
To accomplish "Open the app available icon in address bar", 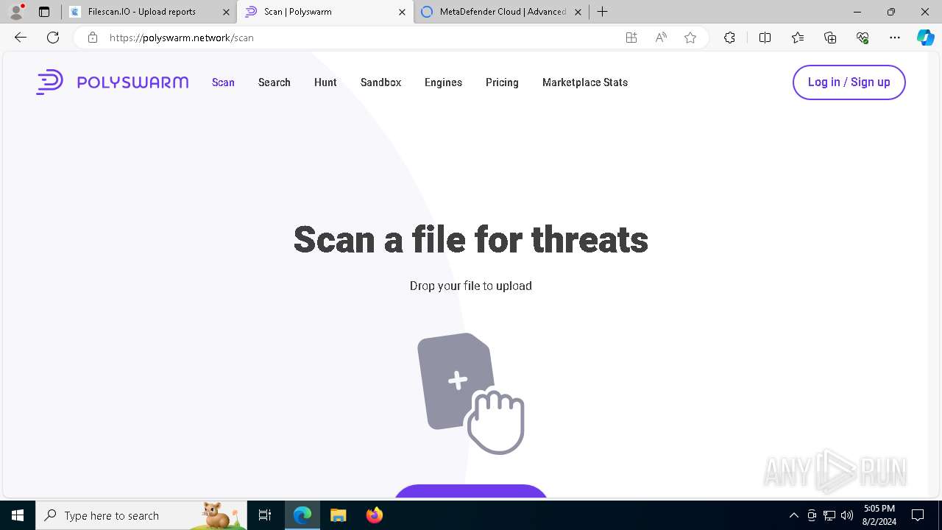I will click(631, 38).
